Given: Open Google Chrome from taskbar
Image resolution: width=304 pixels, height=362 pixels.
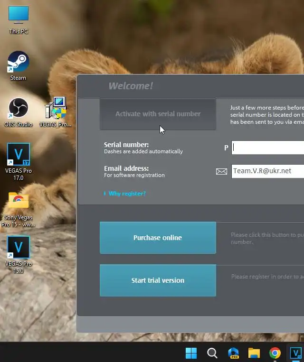Looking at the screenshot, I should coord(275,353).
